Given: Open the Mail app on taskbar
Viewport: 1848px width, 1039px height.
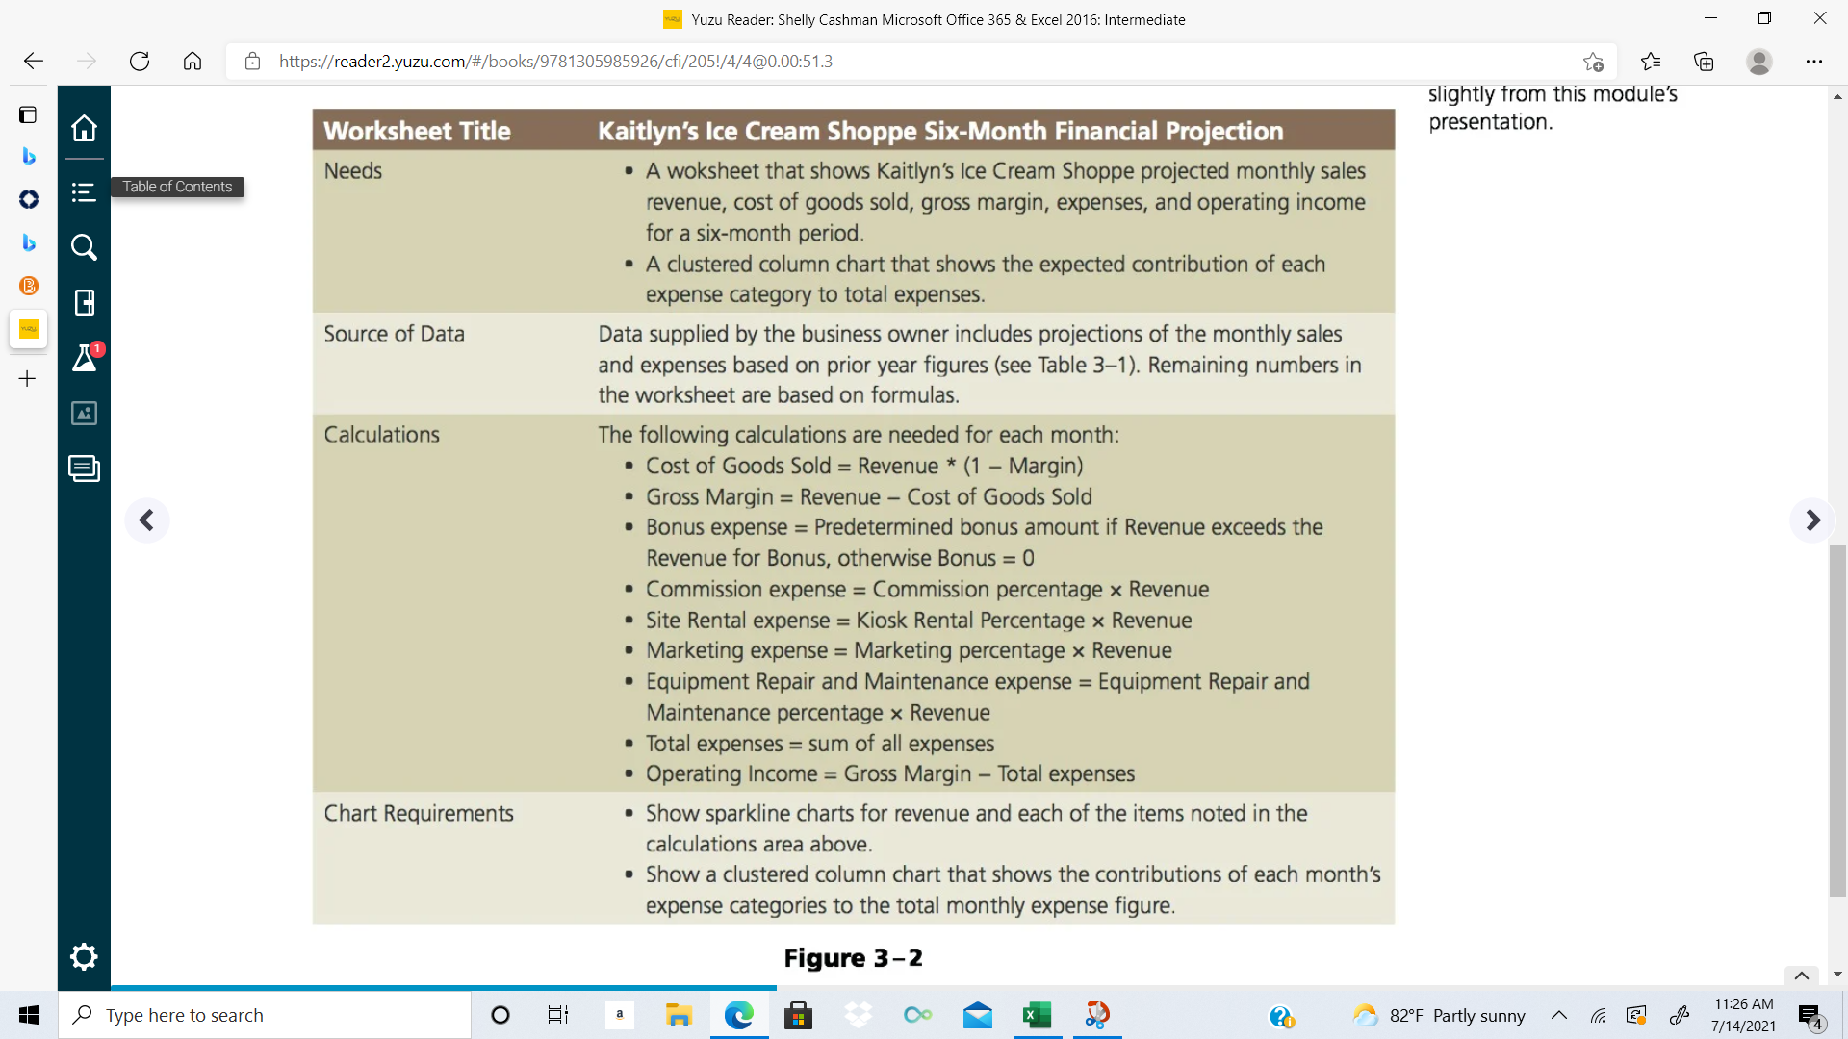Looking at the screenshot, I should 978,1015.
